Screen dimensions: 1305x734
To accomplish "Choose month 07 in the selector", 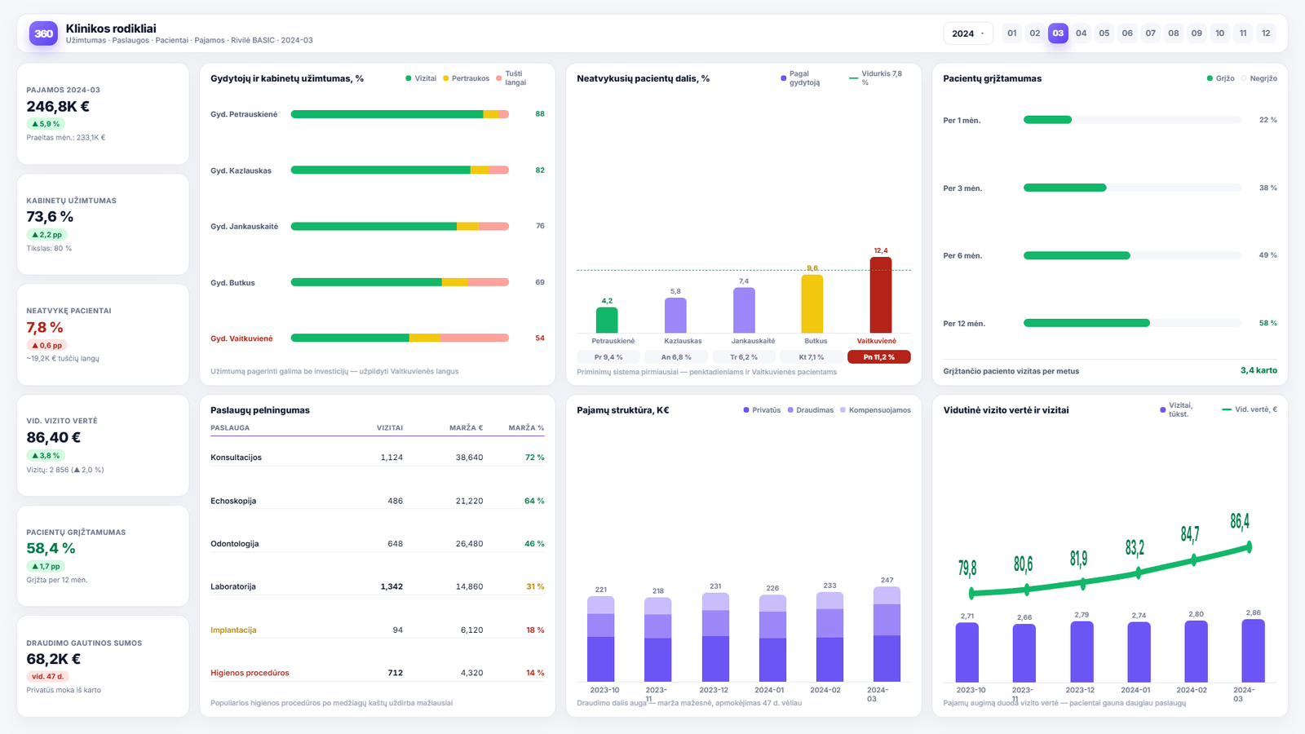I will point(1151,33).
